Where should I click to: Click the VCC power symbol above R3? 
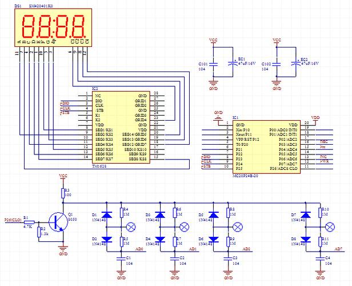(63, 178)
